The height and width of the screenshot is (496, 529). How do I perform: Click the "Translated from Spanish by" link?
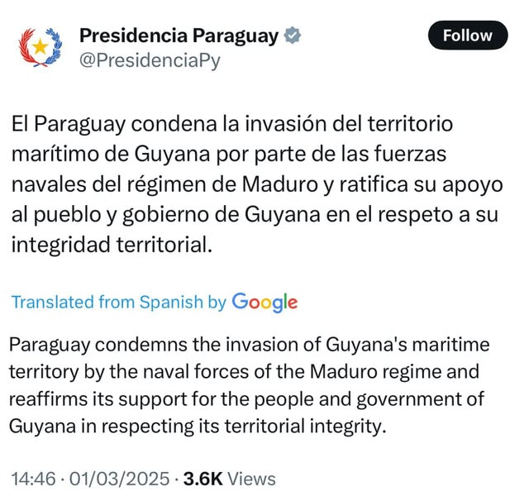click(x=119, y=302)
